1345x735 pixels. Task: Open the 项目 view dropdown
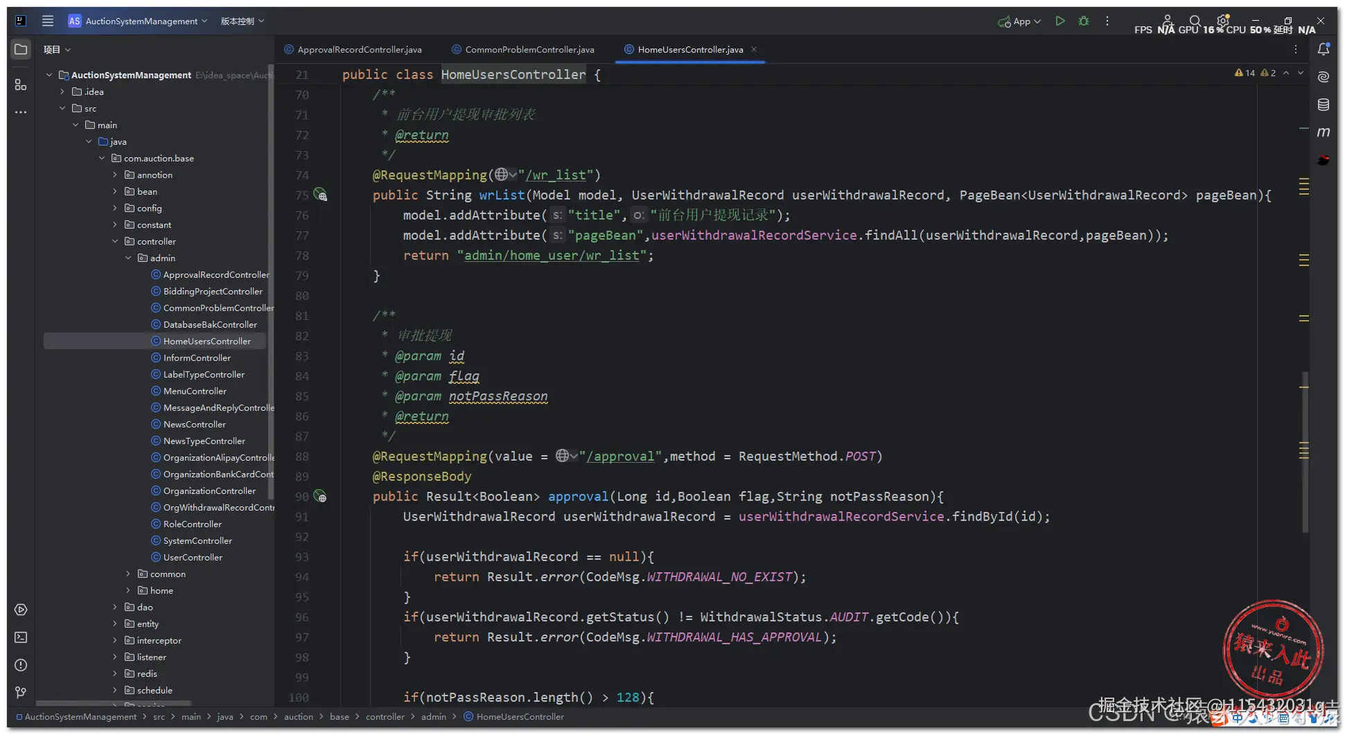[57, 49]
